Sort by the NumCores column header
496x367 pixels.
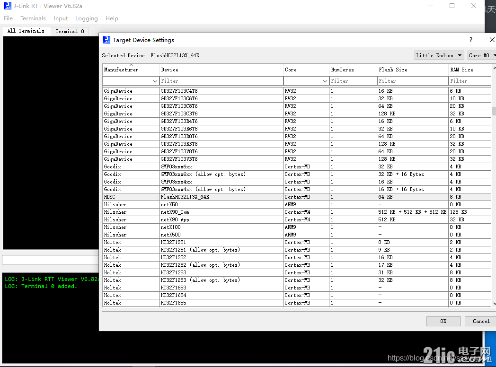coord(353,70)
